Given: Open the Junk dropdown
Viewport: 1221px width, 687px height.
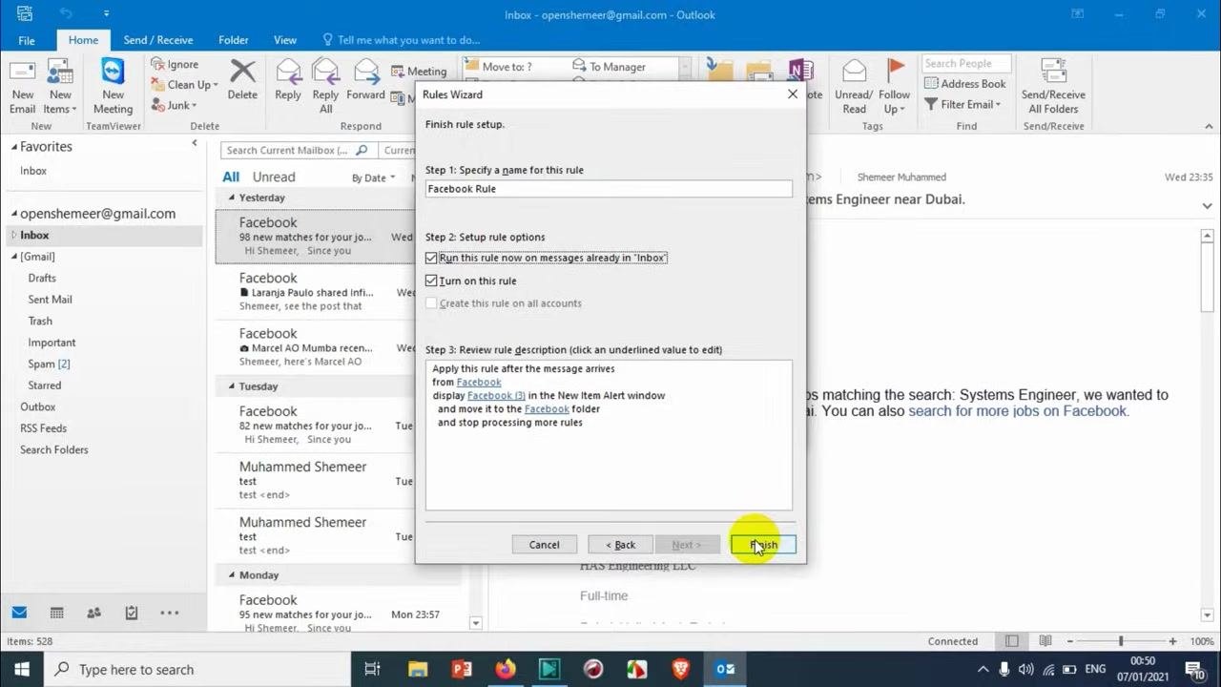Looking at the screenshot, I should click(x=174, y=105).
